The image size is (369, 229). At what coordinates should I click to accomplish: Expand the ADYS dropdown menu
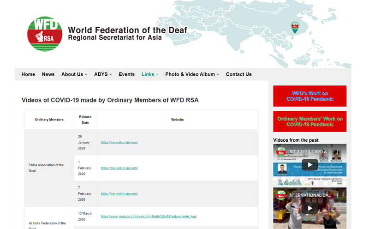click(x=103, y=74)
